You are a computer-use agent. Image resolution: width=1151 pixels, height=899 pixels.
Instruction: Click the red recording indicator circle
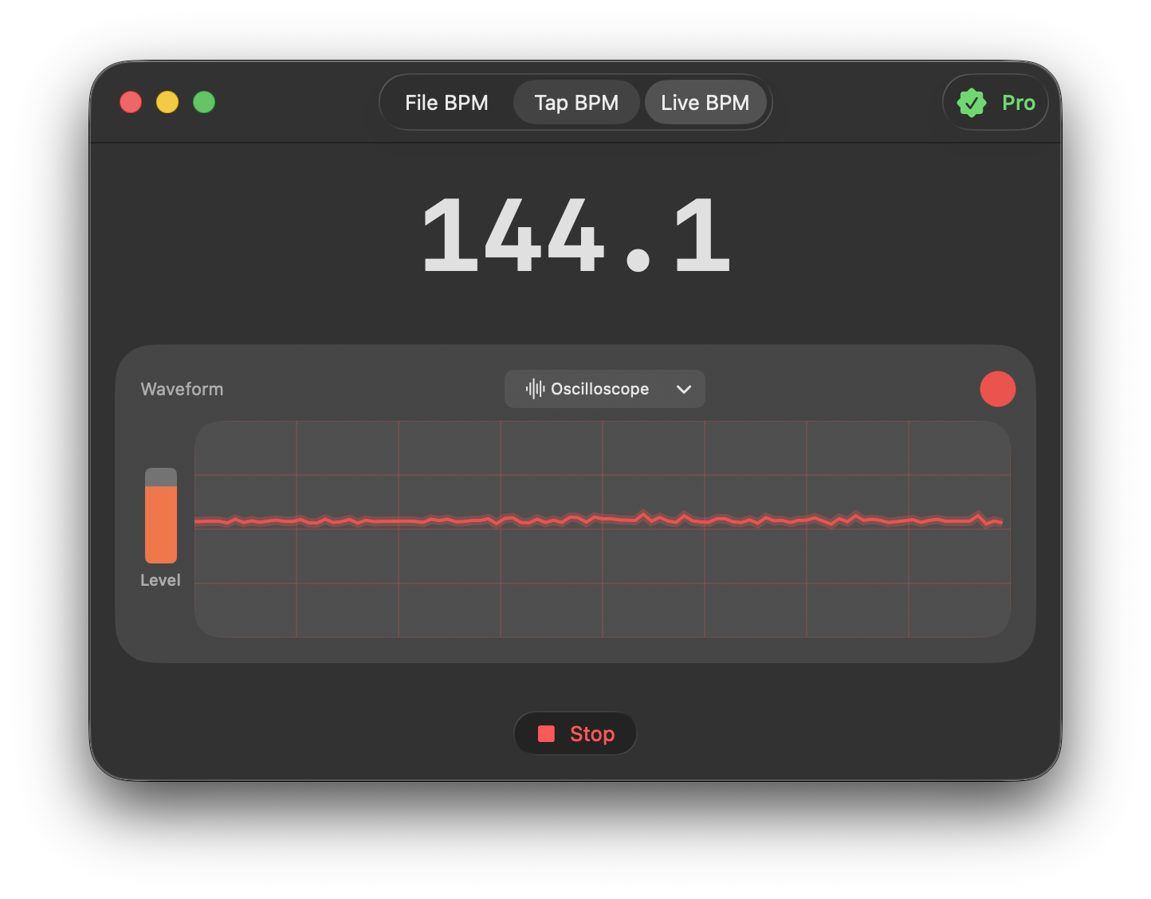[x=997, y=389]
